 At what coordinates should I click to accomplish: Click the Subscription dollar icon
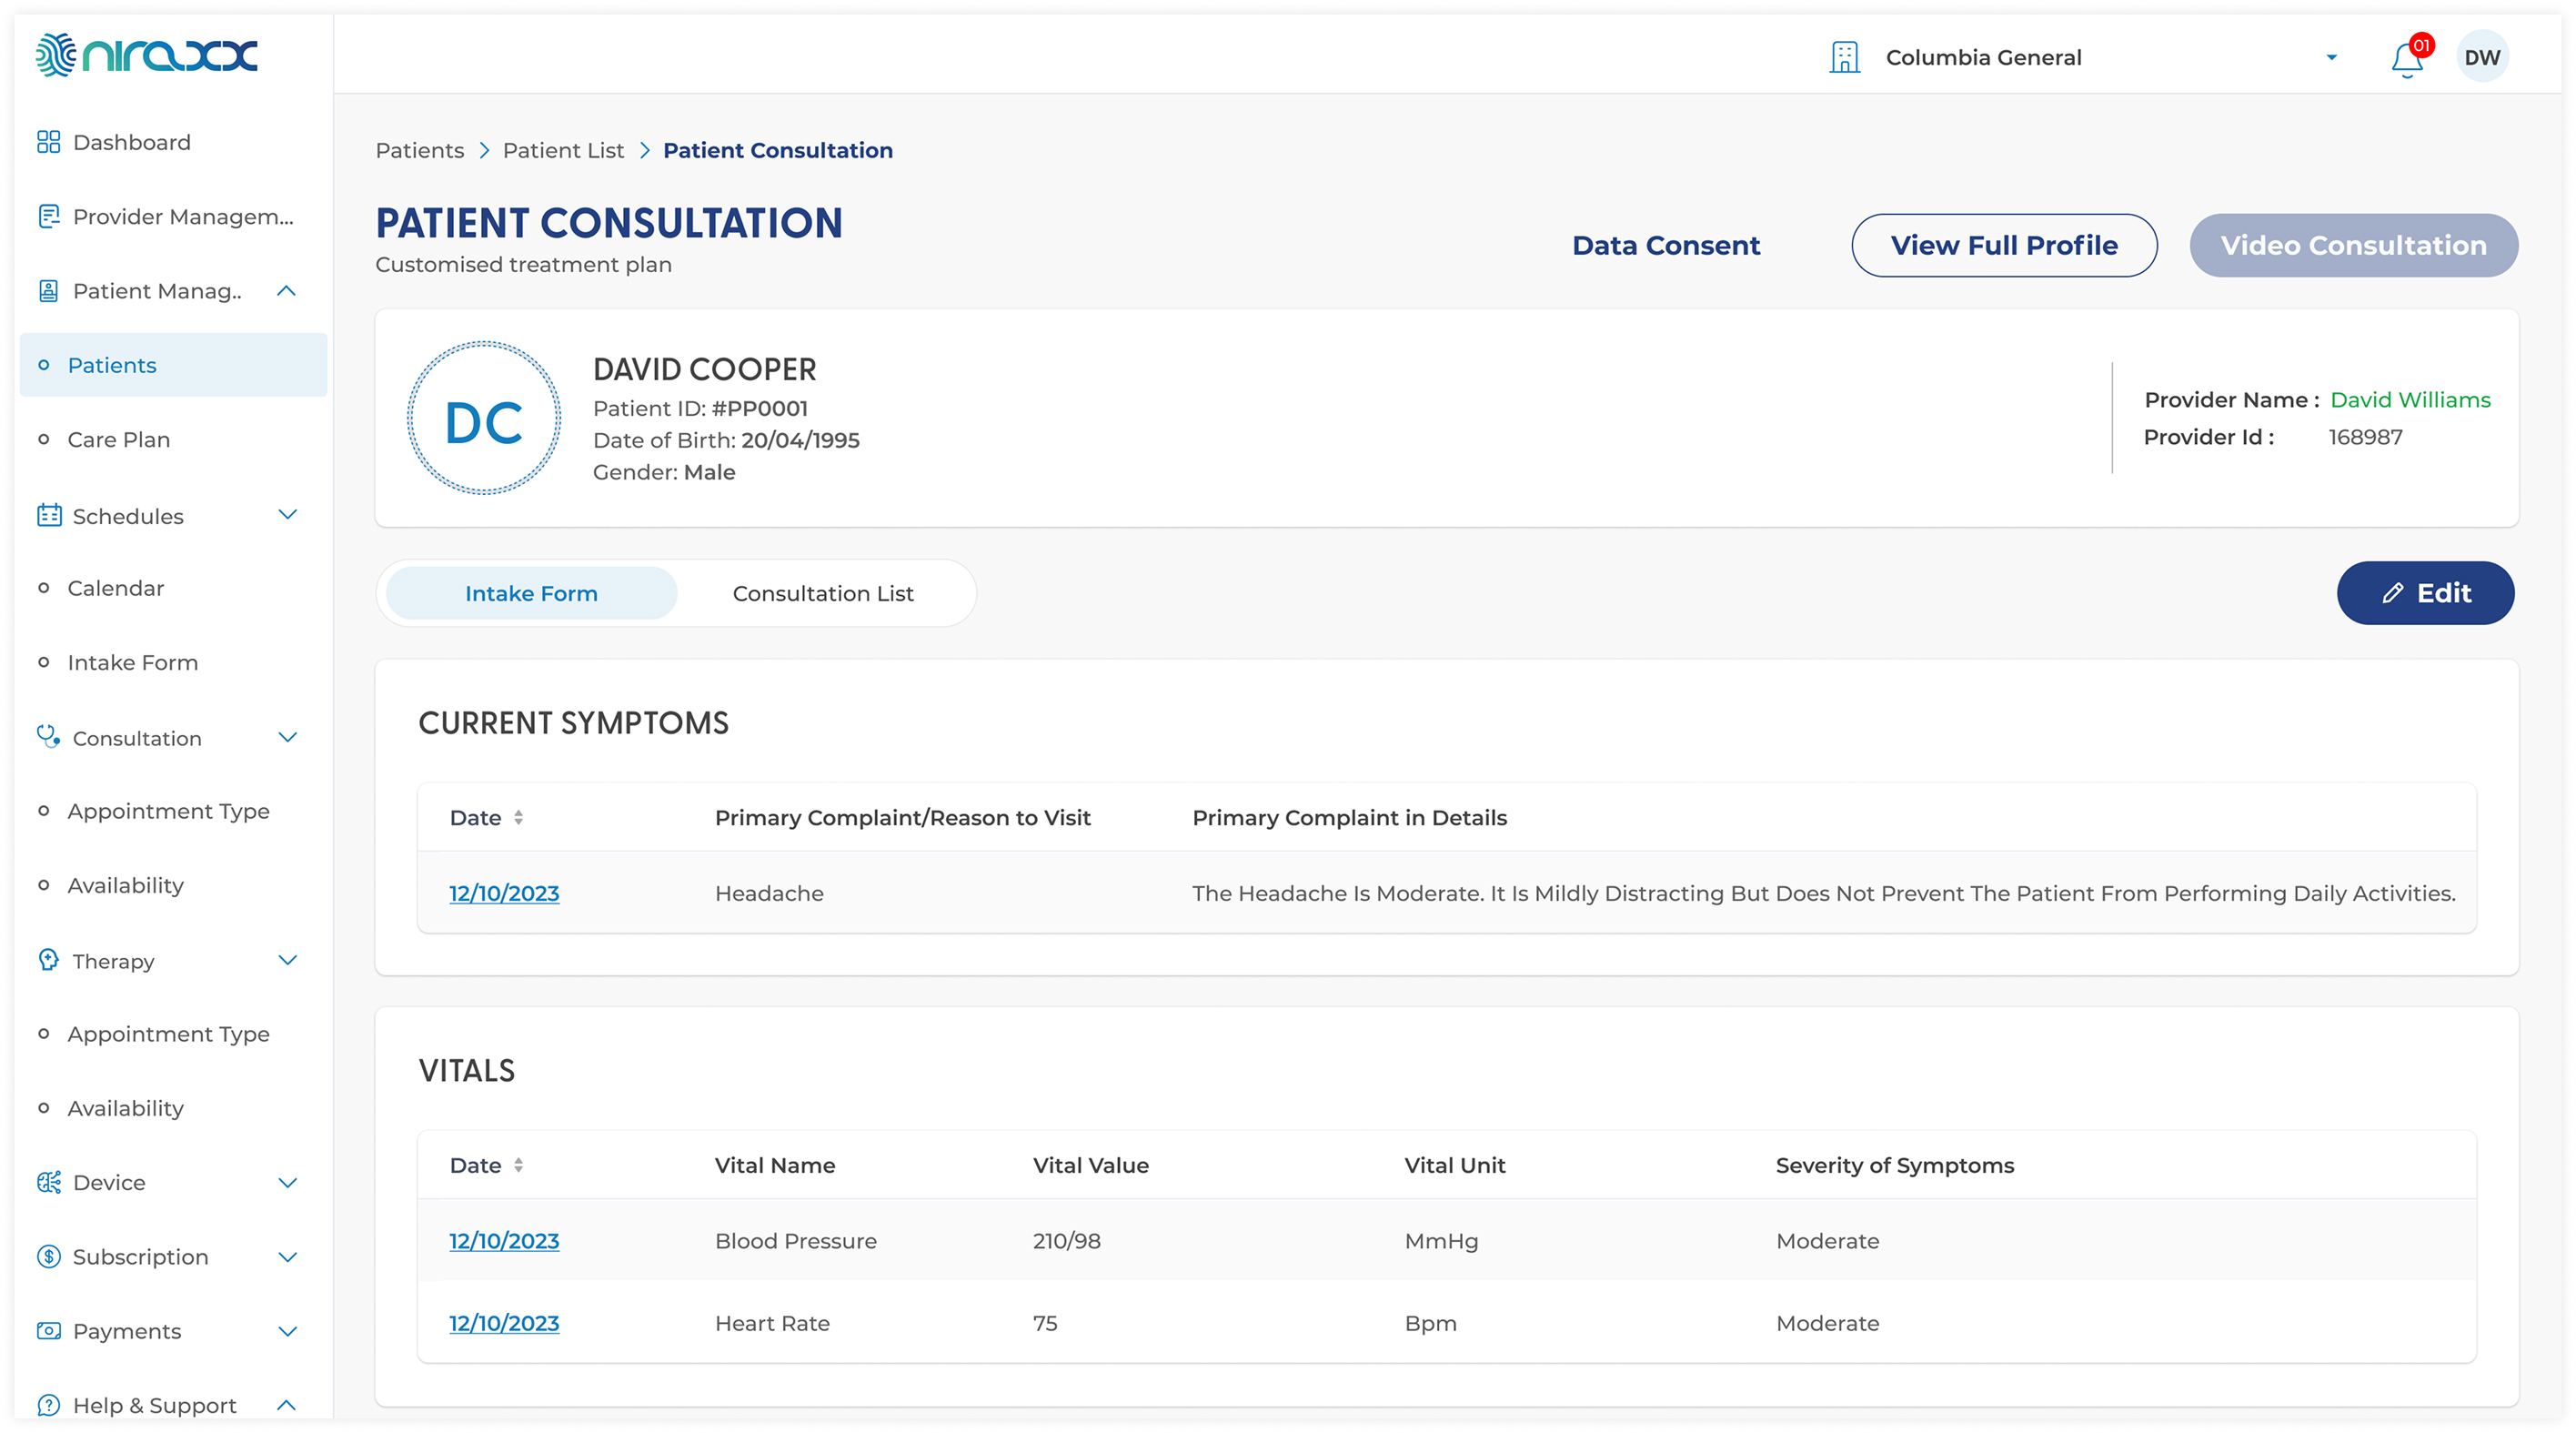[x=48, y=1256]
